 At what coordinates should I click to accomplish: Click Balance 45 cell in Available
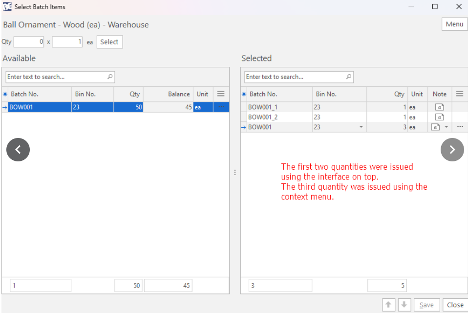point(169,107)
